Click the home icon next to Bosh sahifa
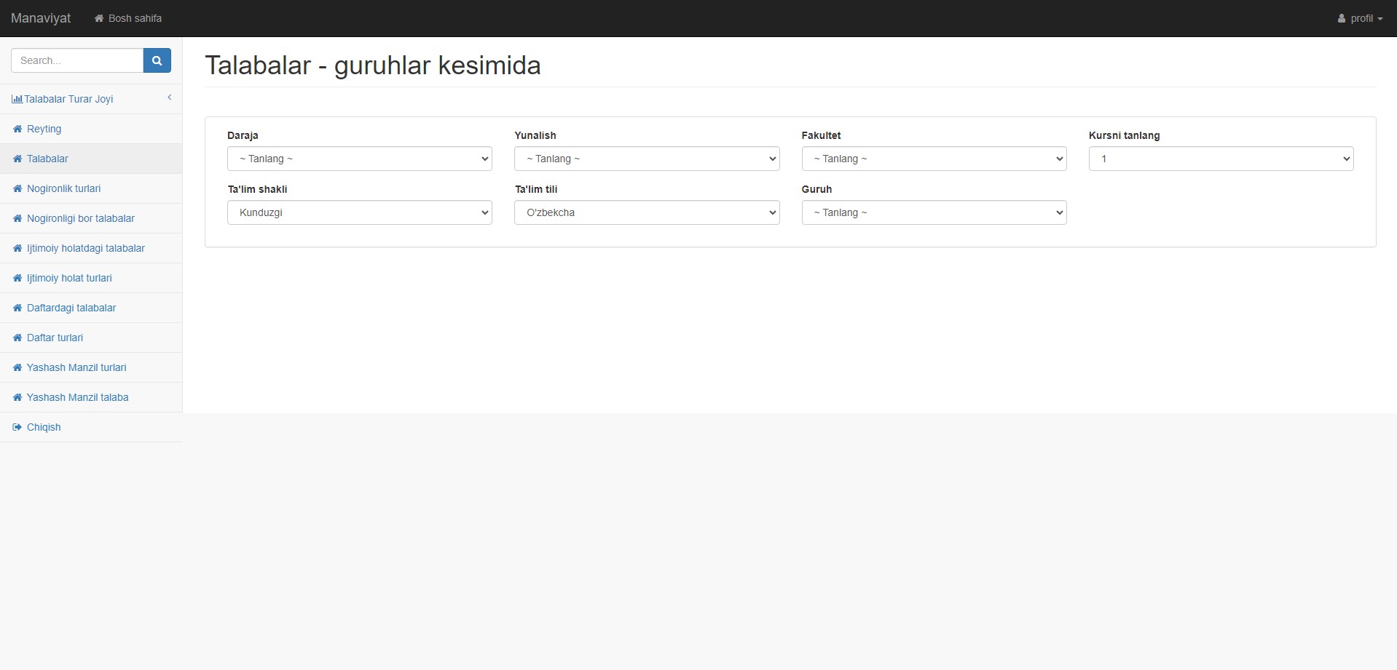This screenshot has width=1397, height=670. pyautogui.click(x=99, y=18)
